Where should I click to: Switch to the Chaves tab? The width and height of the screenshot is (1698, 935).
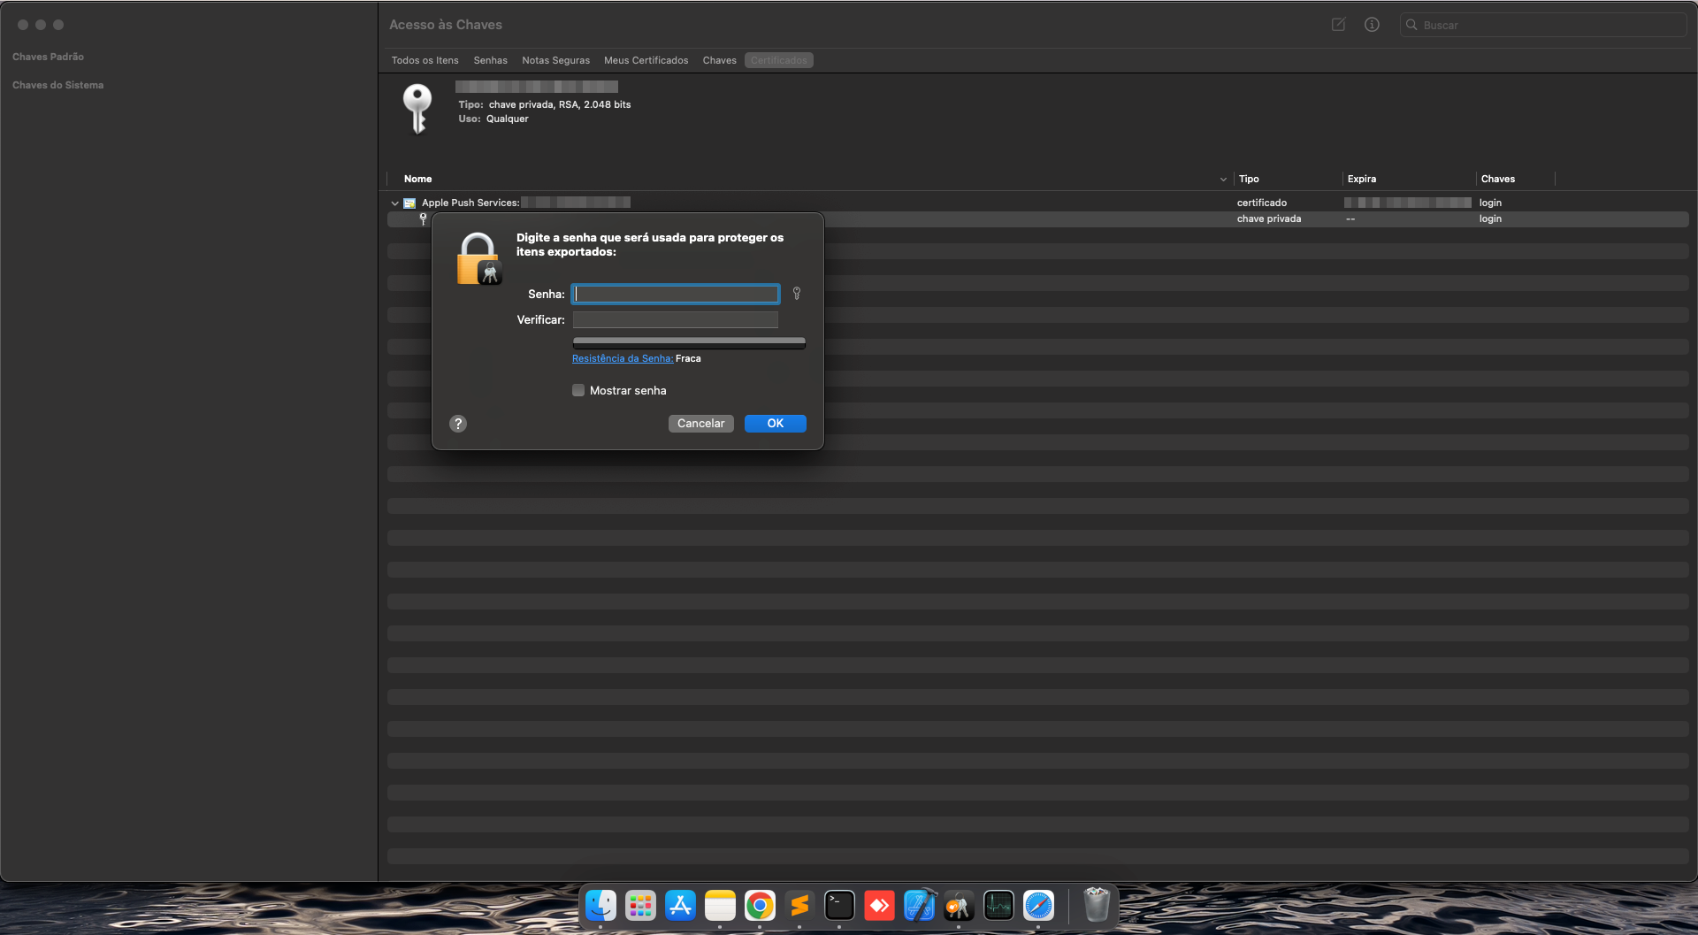click(719, 60)
